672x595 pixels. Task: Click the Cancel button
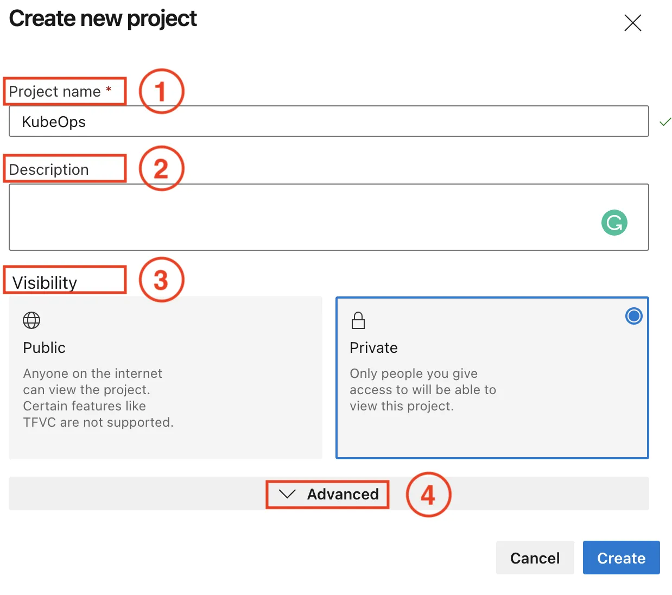[x=535, y=558]
